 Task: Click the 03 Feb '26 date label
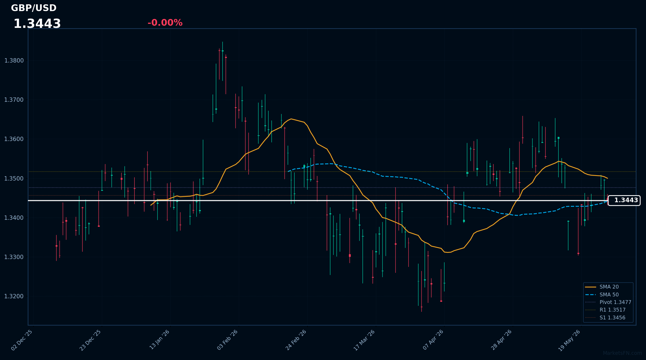click(x=227, y=340)
